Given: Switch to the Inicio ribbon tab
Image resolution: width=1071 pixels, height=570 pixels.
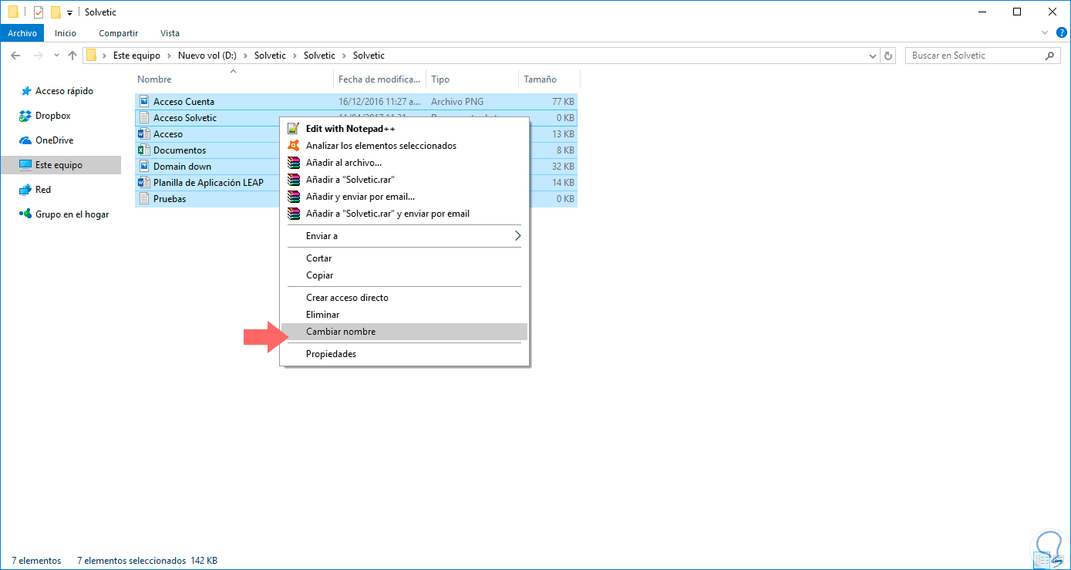Looking at the screenshot, I should [66, 33].
